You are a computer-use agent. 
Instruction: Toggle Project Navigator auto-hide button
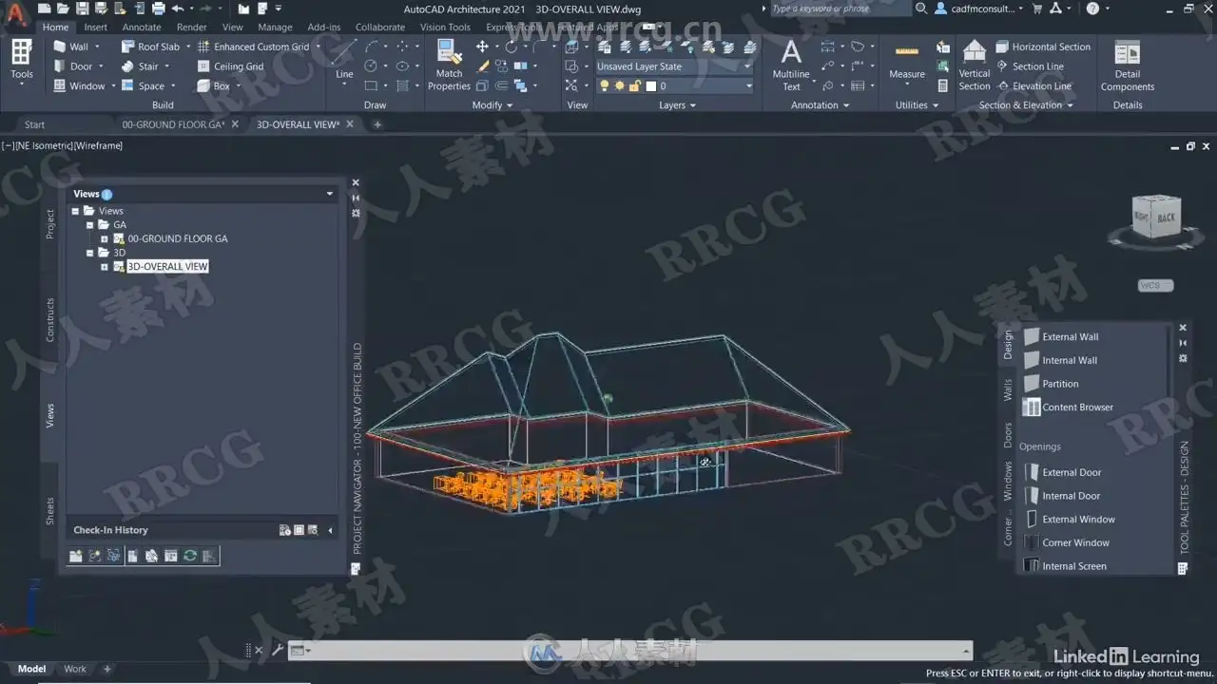(356, 198)
